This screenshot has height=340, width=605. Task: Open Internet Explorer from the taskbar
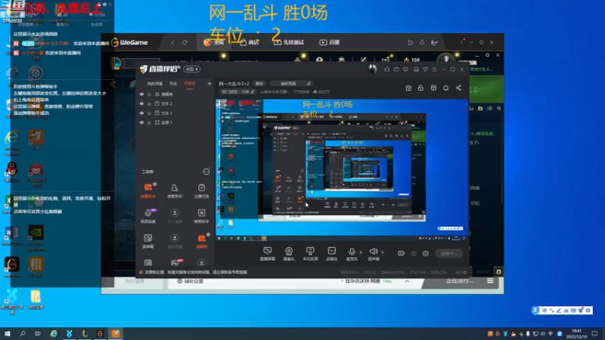pyautogui.click(x=54, y=333)
